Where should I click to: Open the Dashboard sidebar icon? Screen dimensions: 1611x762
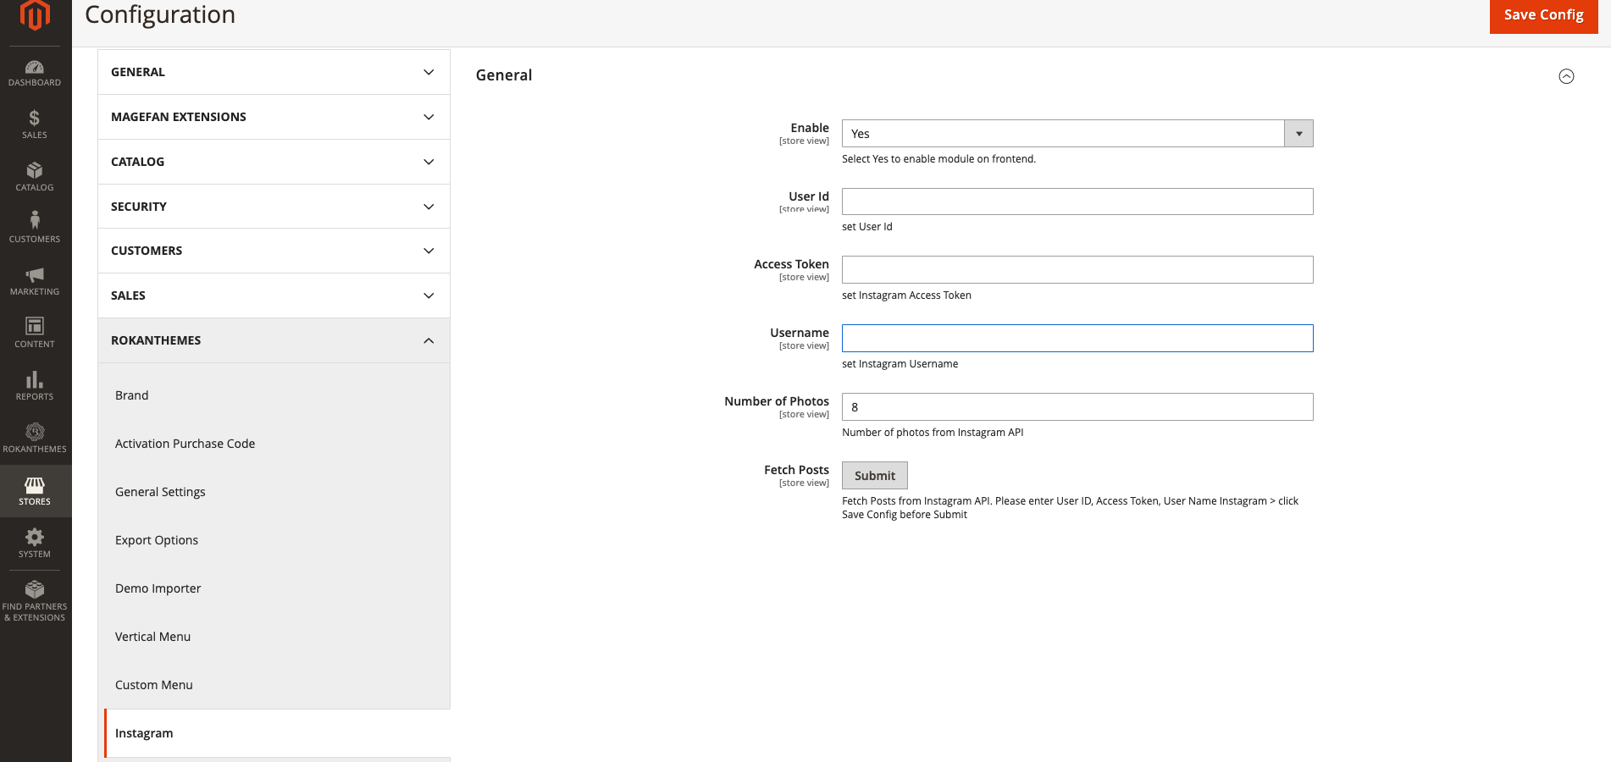pyautogui.click(x=35, y=74)
